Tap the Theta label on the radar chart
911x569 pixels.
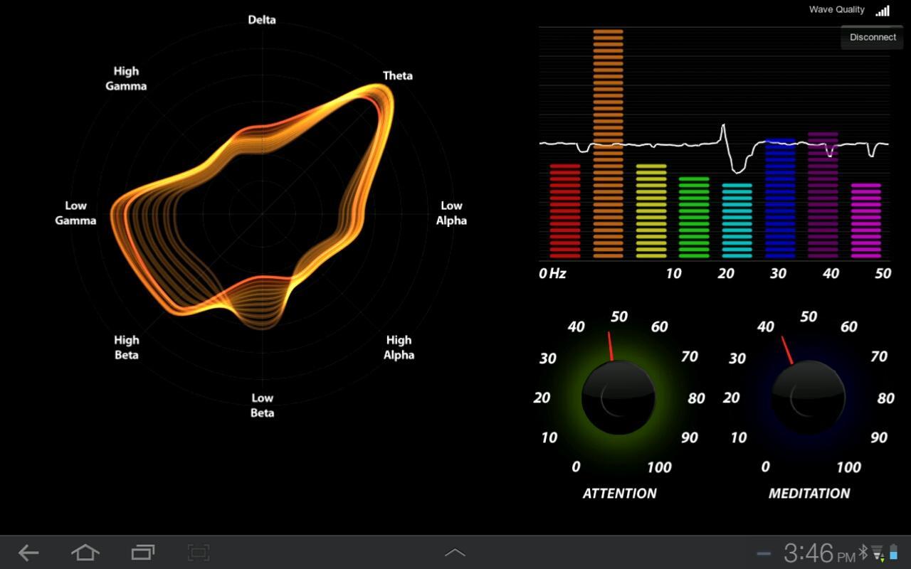tap(398, 75)
